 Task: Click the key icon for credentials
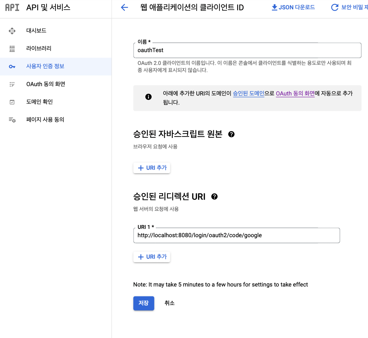point(12,66)
